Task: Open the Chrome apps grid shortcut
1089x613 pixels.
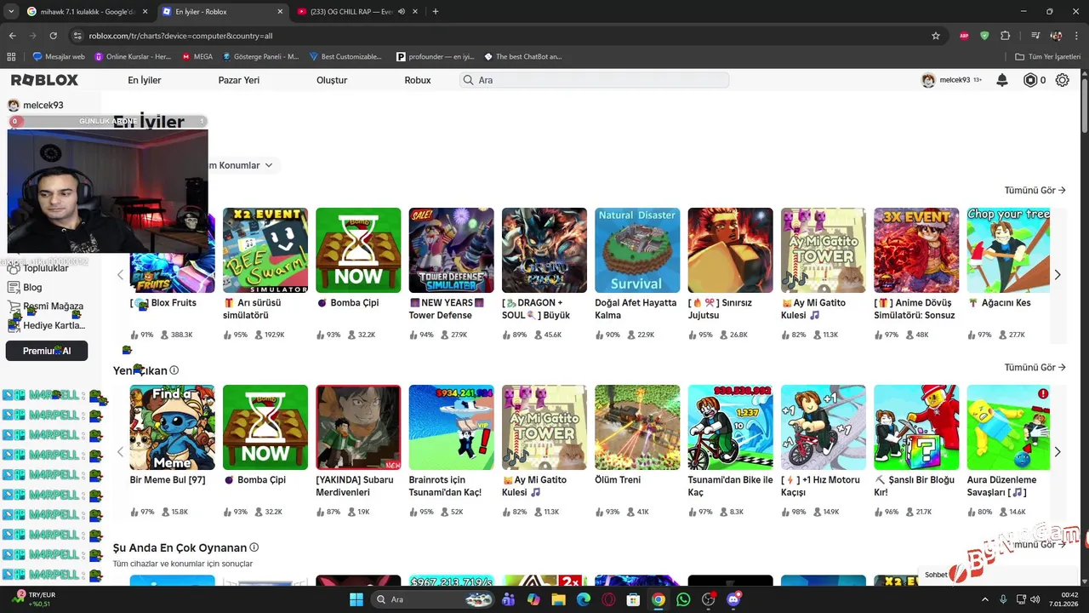Action: [11, 56]
